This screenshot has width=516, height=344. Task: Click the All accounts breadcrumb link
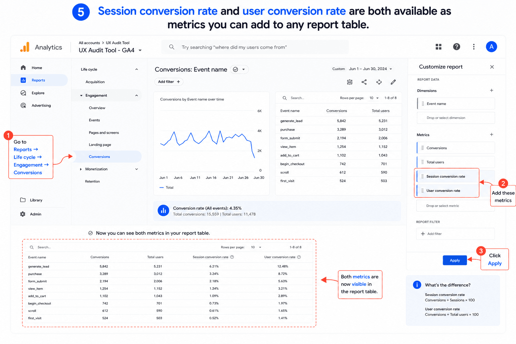[89, 43]
